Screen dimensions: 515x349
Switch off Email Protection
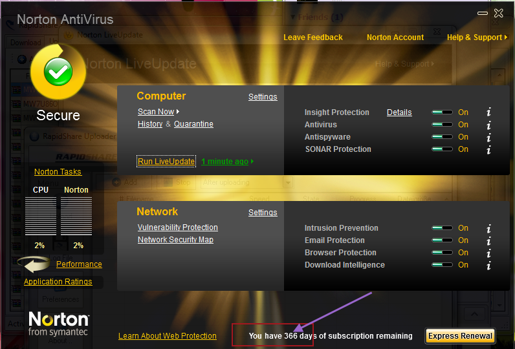[x=442, y=240]
